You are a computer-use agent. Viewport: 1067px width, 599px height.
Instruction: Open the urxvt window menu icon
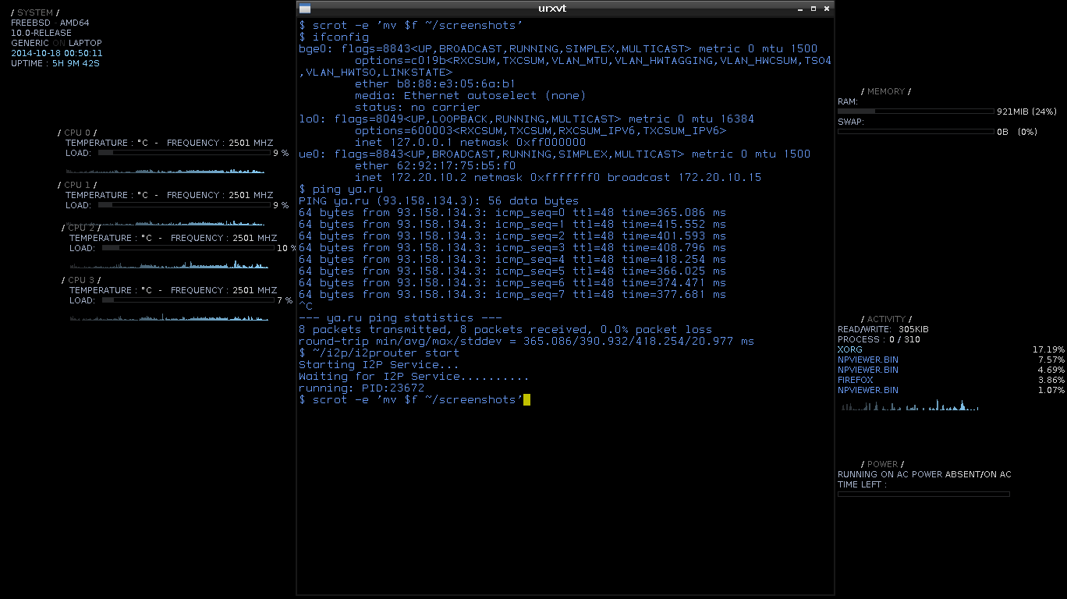coord(305,9)
